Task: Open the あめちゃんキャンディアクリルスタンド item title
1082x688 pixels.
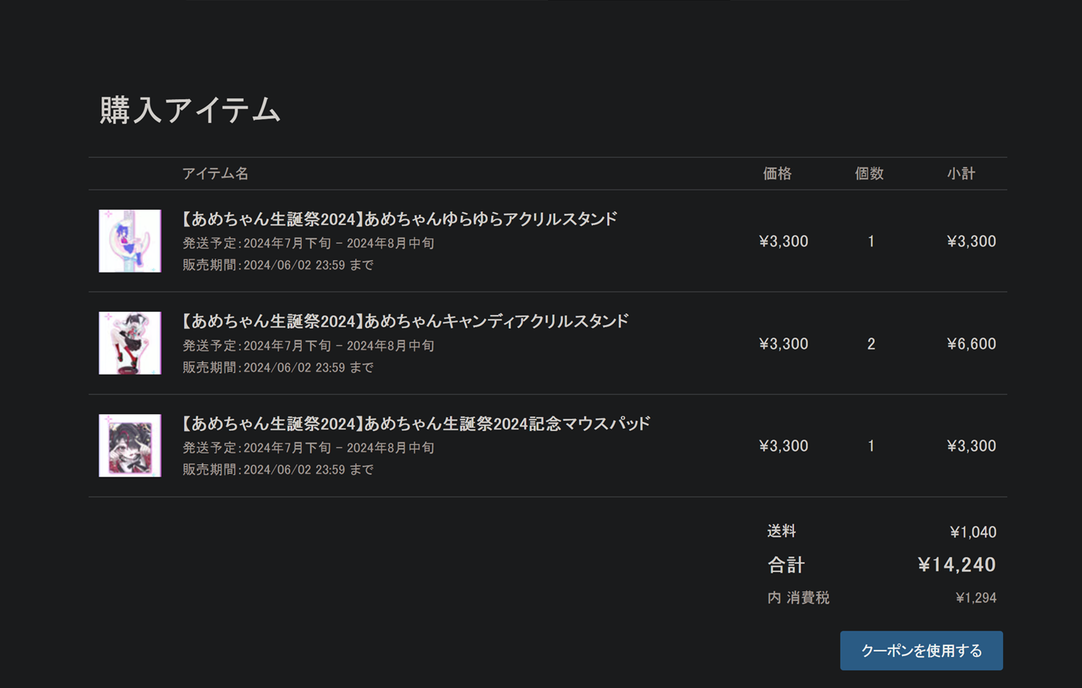Action: point(405,321)
